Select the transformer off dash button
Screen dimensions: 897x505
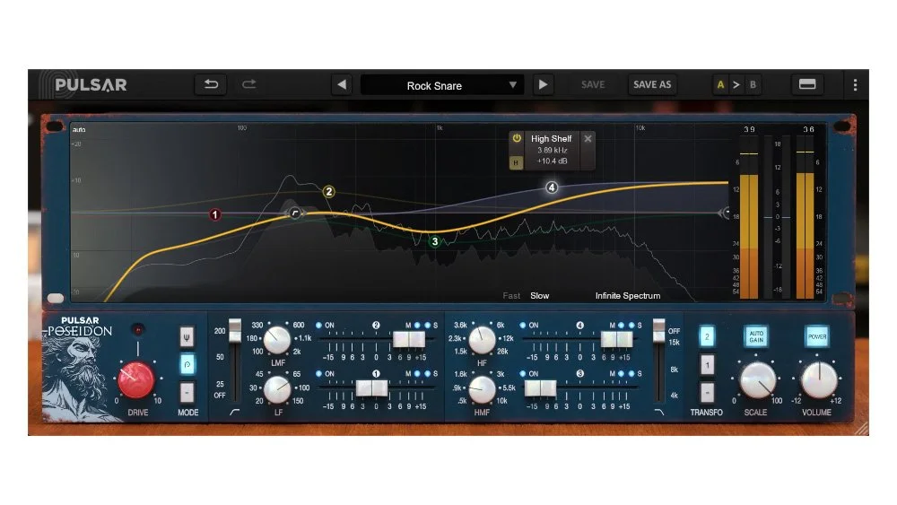707,392
